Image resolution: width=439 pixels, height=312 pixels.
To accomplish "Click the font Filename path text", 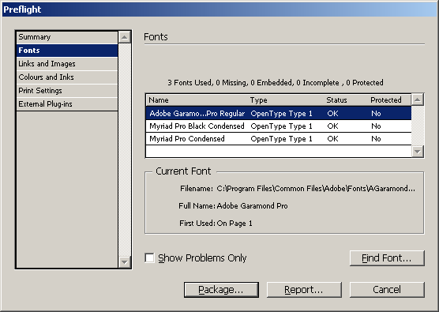I will (x=316, y=189).
